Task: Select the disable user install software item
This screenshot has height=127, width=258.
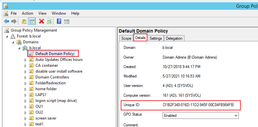Action: point(59,71)
